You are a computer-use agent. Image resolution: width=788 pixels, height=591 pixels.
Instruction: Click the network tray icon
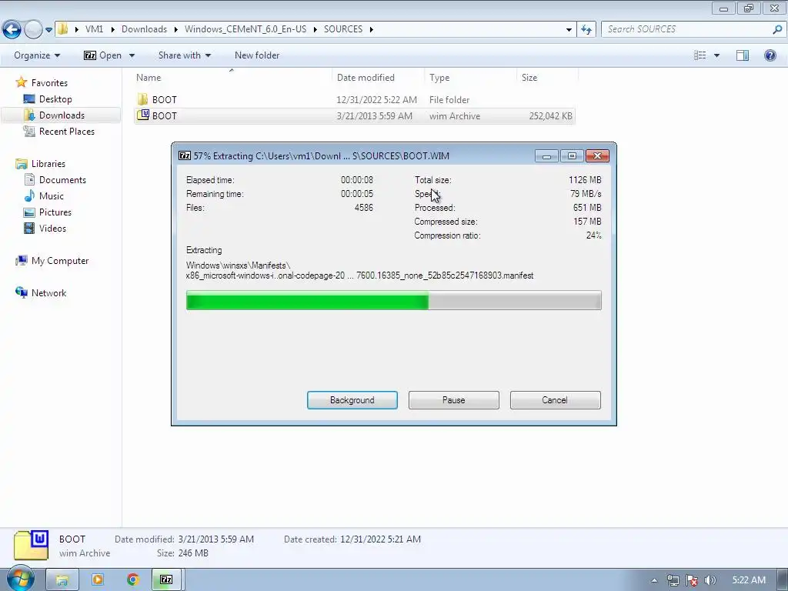point(673,580)
